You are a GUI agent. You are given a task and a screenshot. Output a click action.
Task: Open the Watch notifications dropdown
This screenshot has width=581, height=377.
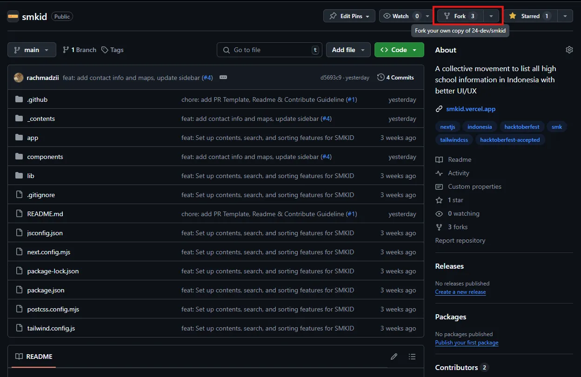407,16
